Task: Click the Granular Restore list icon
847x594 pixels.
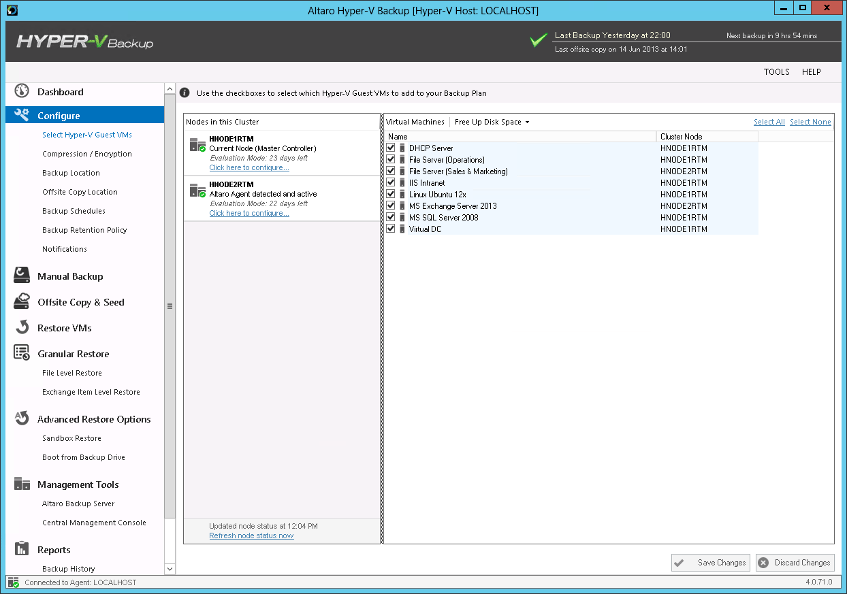Action: pos(22,353)
